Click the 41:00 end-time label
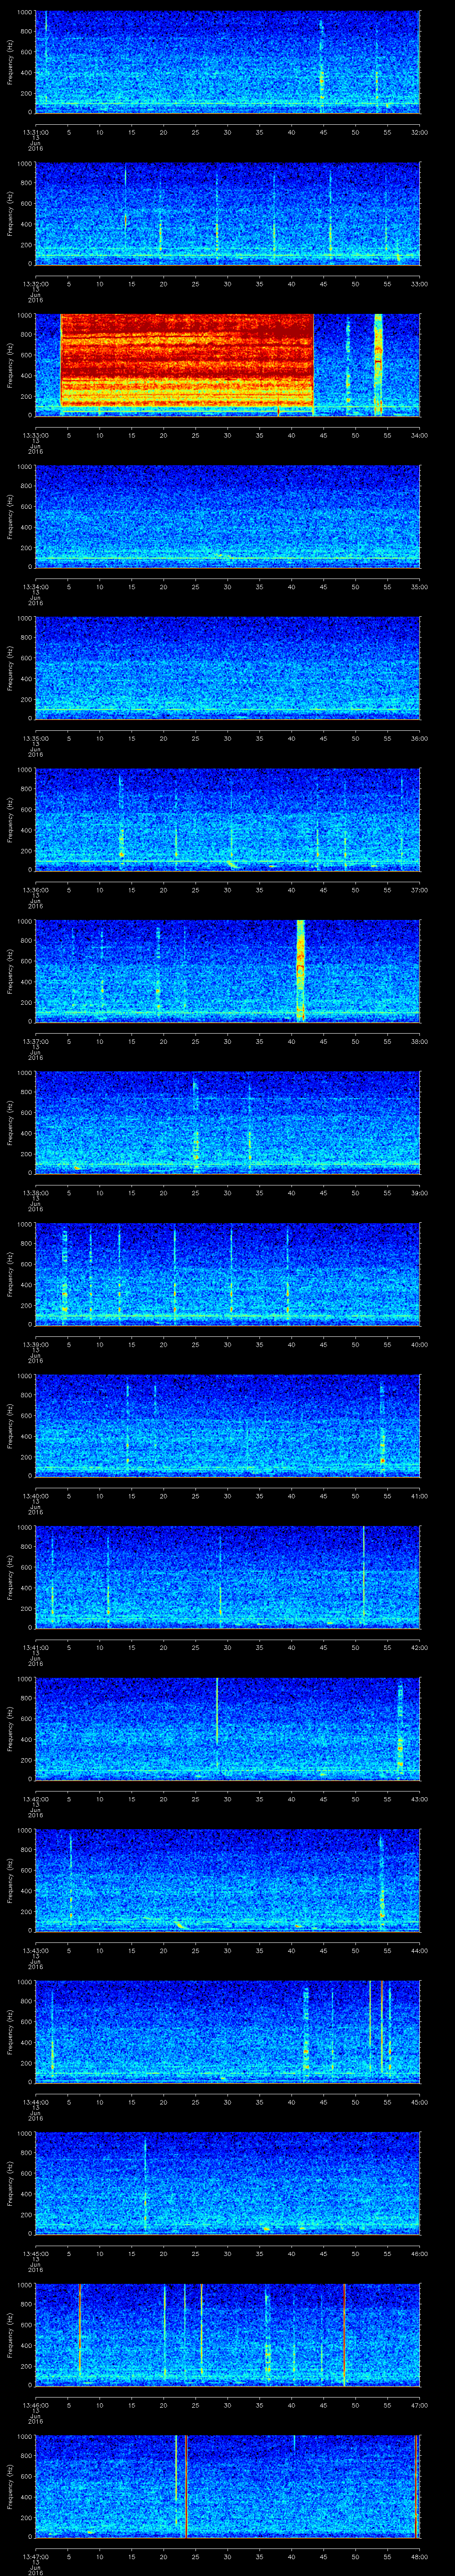Viewport: 455px width, 2576px height. [419, 1496]
